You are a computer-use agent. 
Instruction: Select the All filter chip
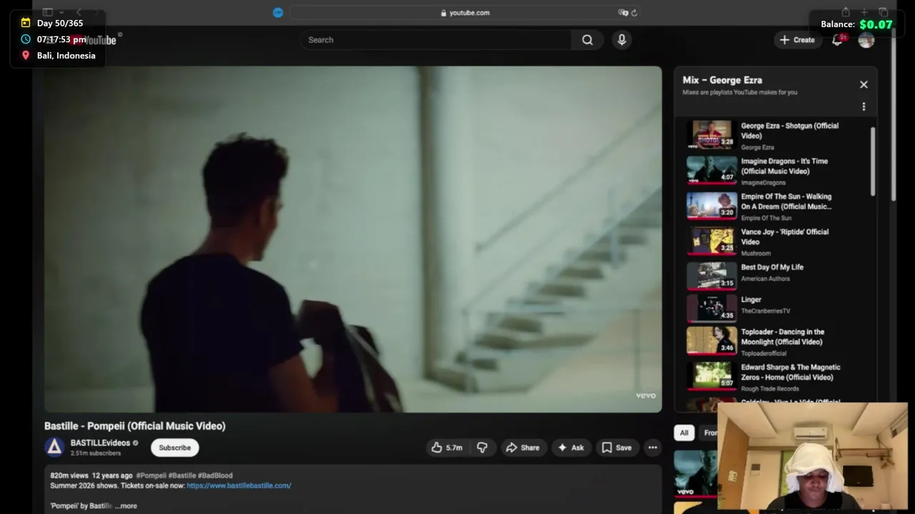(x=684, y=433)
